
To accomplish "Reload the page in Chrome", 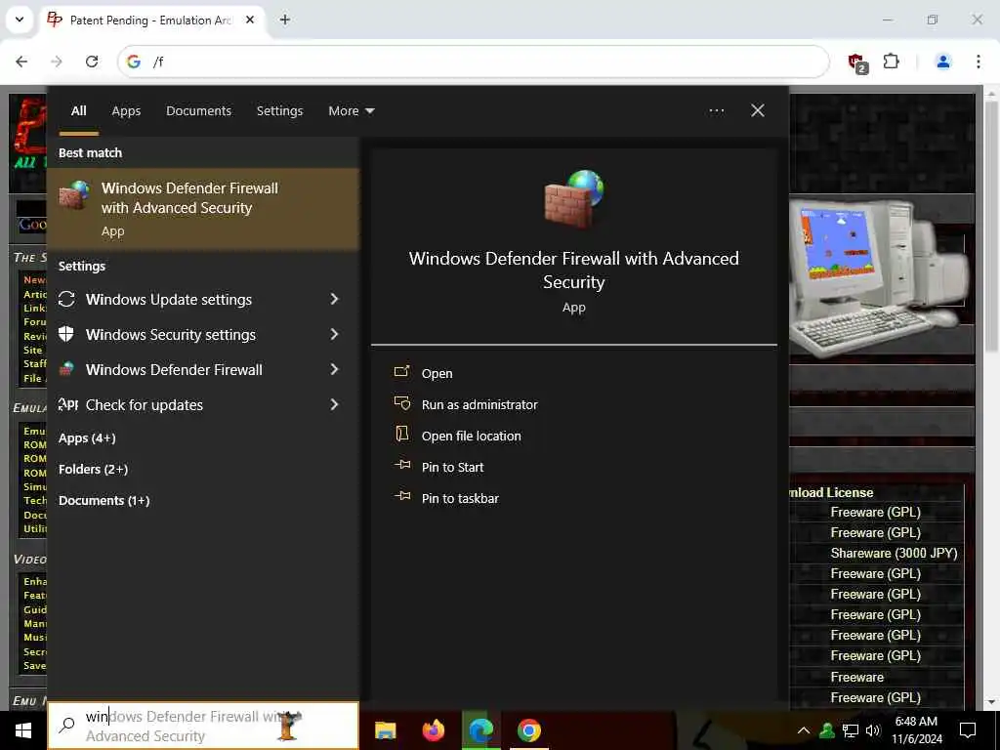I will point(92,62).
